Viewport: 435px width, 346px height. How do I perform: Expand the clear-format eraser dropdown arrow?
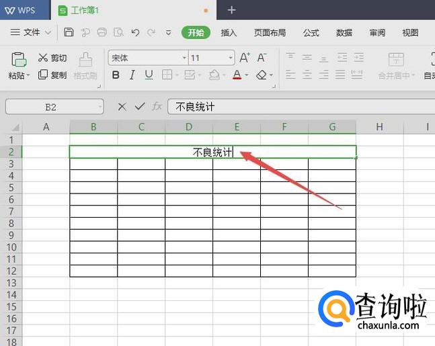271,75
